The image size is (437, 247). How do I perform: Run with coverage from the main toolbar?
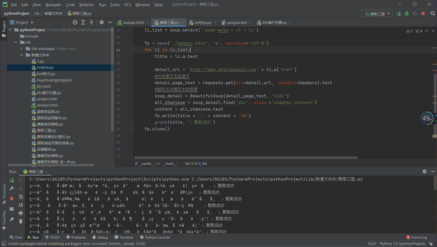[415, 14]
